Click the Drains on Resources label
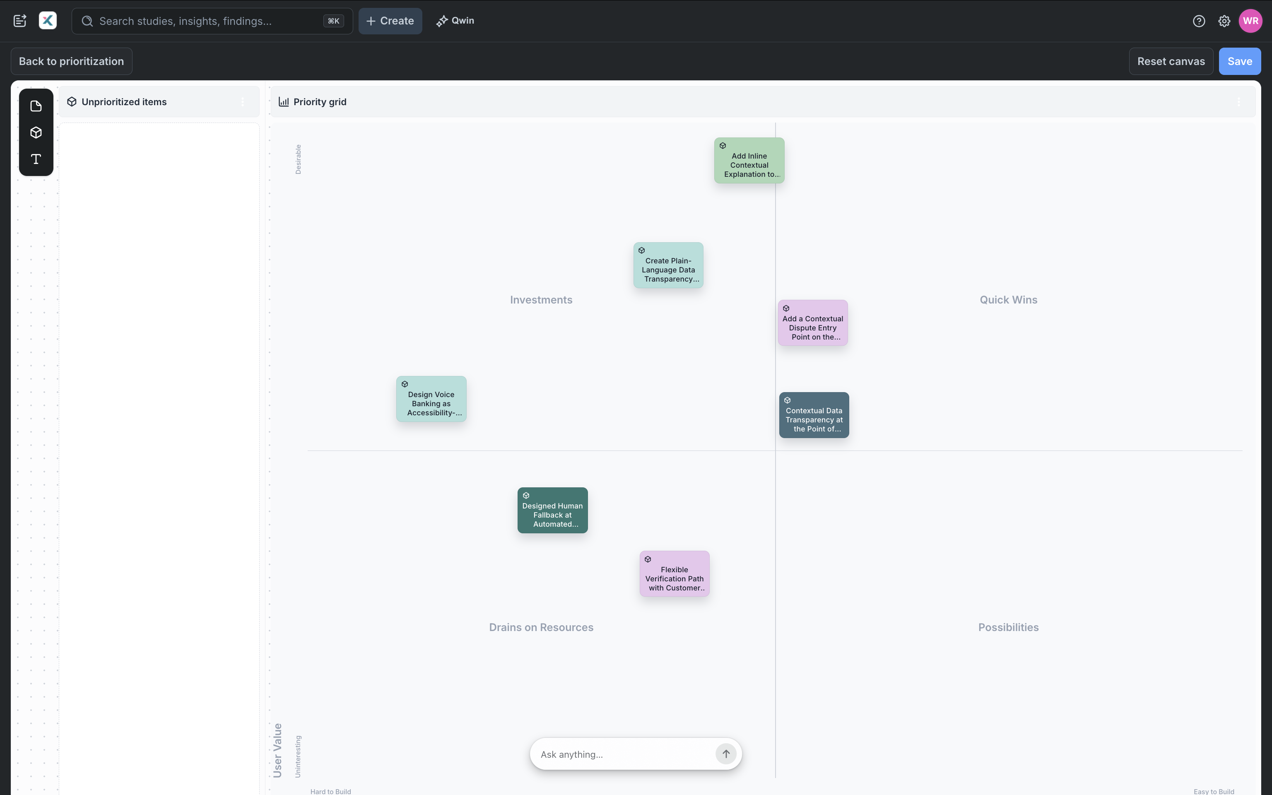The width and height of the screenshot is (1272, 795). (541, 627)
